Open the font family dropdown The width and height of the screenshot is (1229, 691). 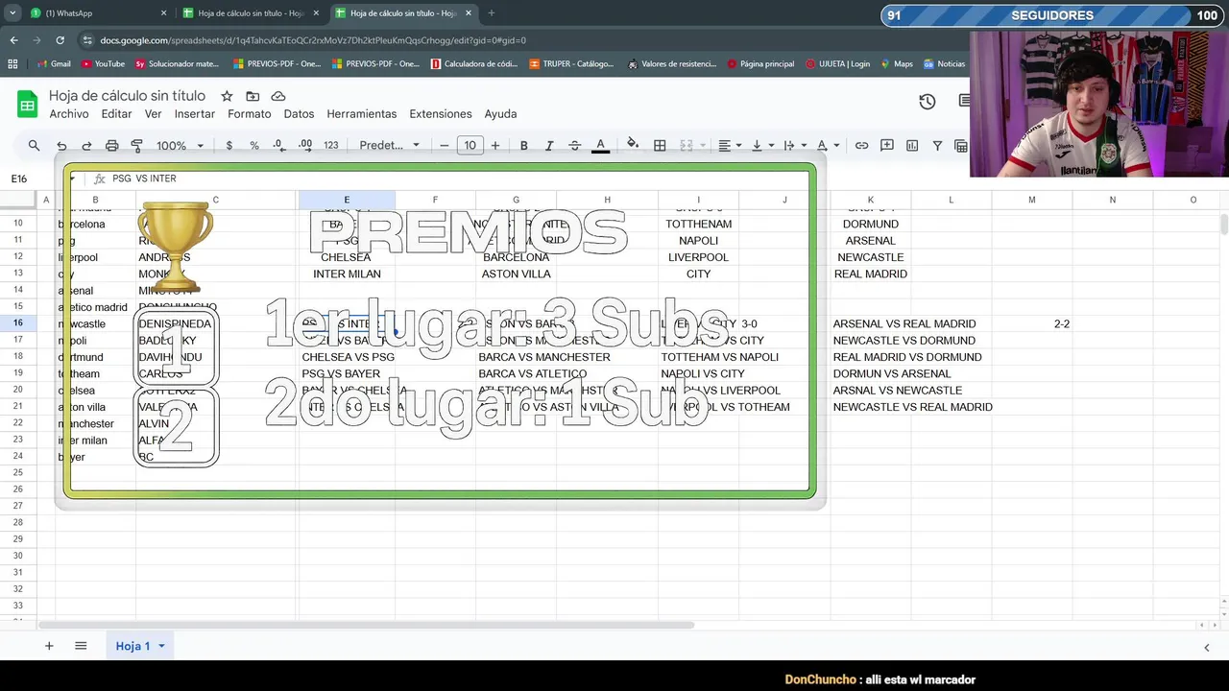pos(389,145)
